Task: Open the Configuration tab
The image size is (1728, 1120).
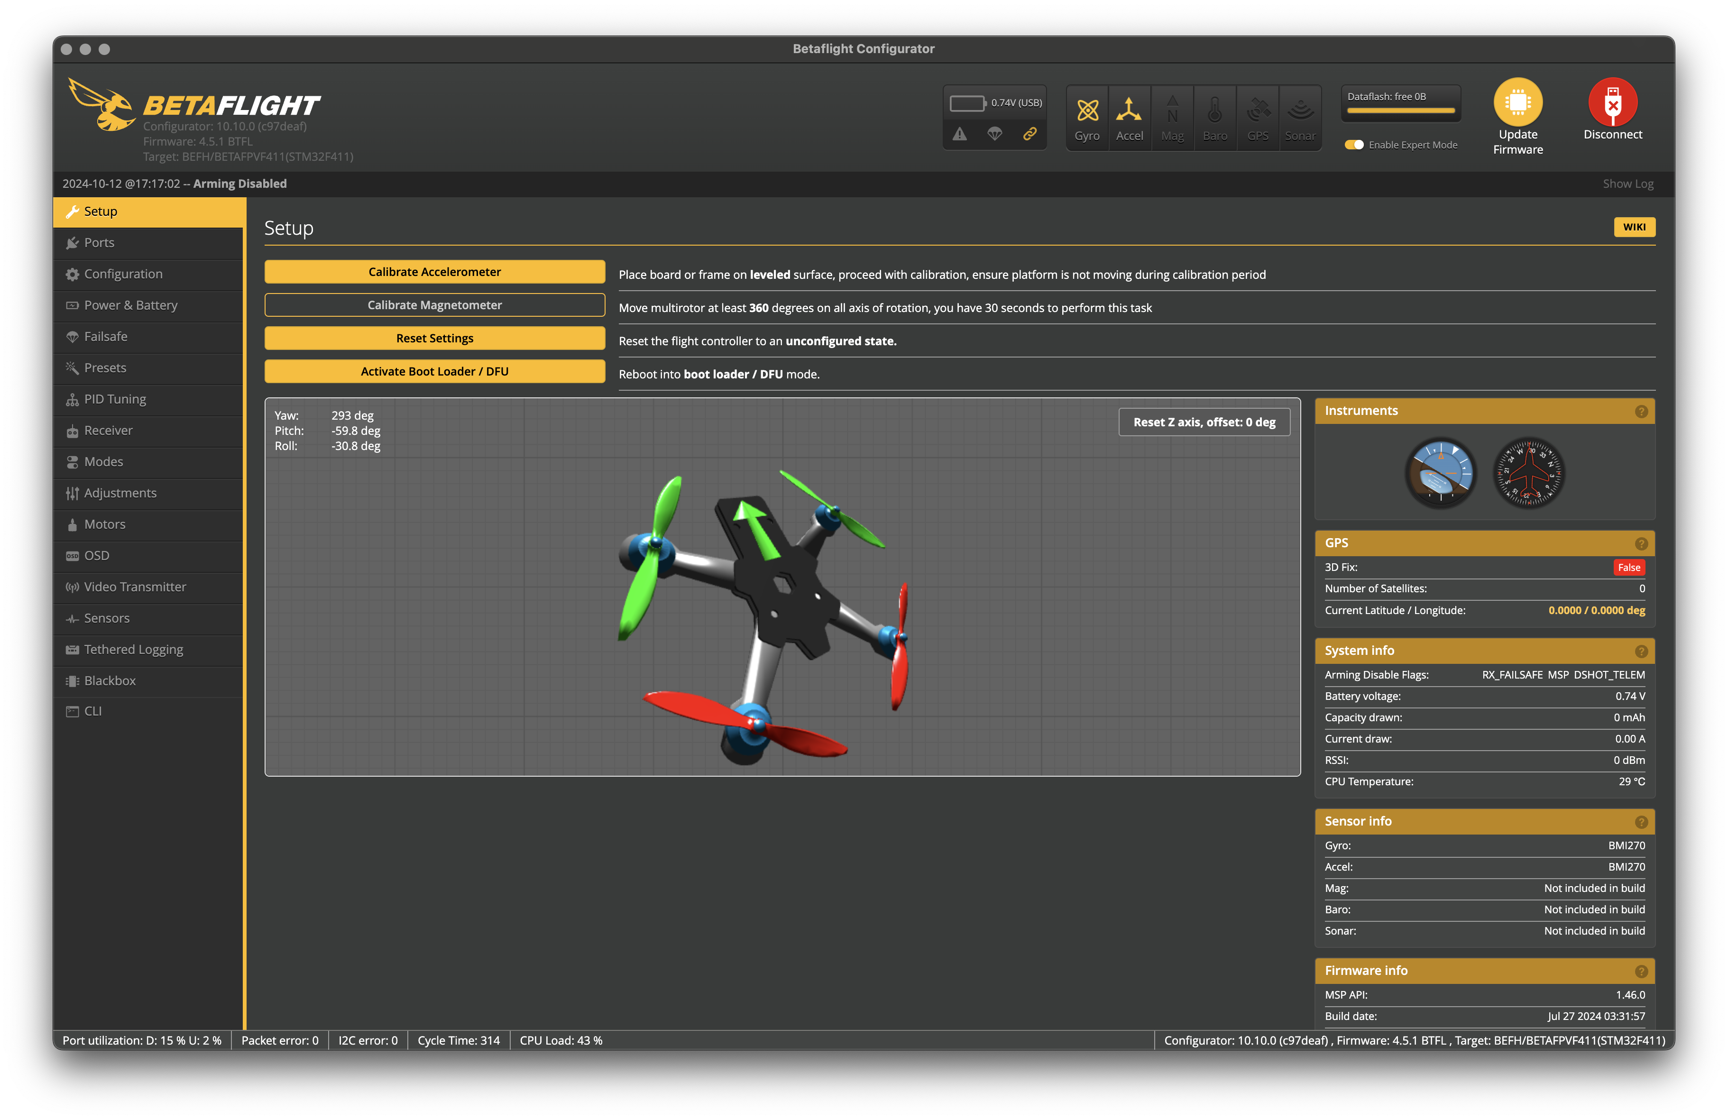Action: pos(148,274)
